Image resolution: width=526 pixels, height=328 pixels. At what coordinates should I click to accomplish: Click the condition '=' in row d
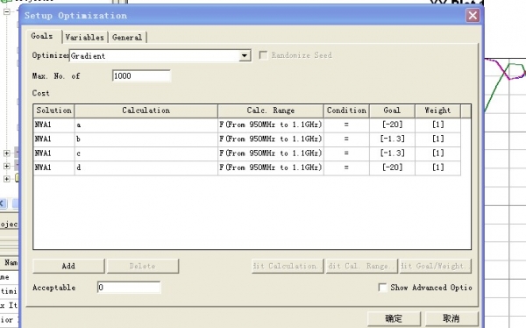[x=346, y=168]
